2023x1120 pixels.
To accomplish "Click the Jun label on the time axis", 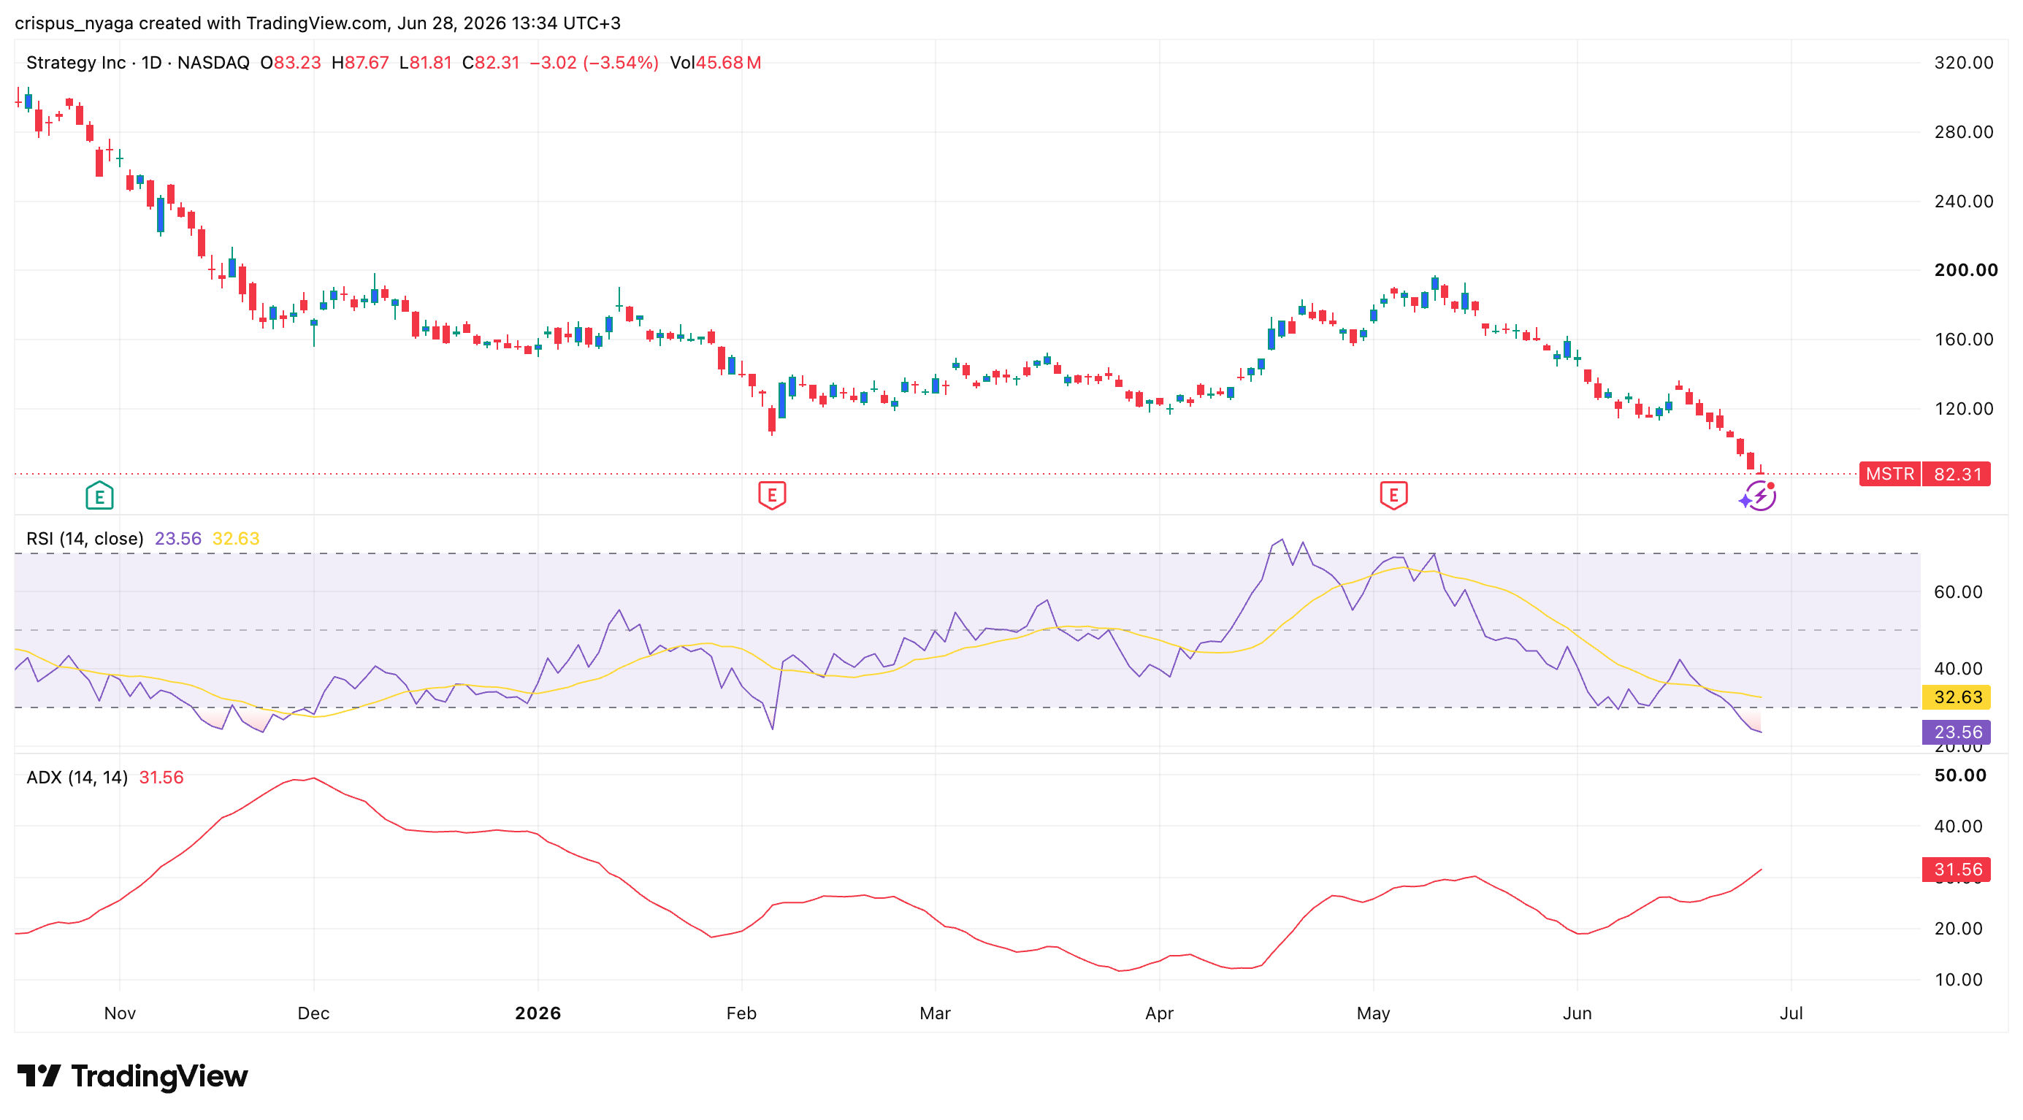I will (1577, 1013).
